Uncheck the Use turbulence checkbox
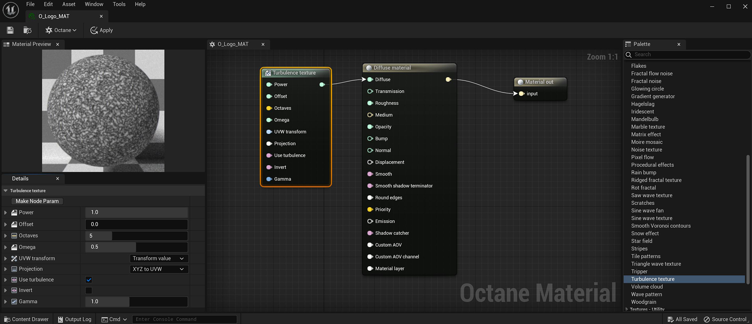Screen dimensions: 752x324 (89, 280)
